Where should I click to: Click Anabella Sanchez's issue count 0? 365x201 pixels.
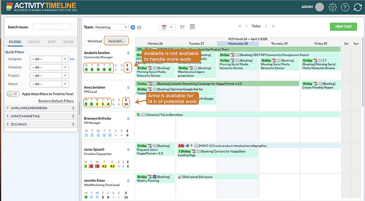(x=128, y=53)
